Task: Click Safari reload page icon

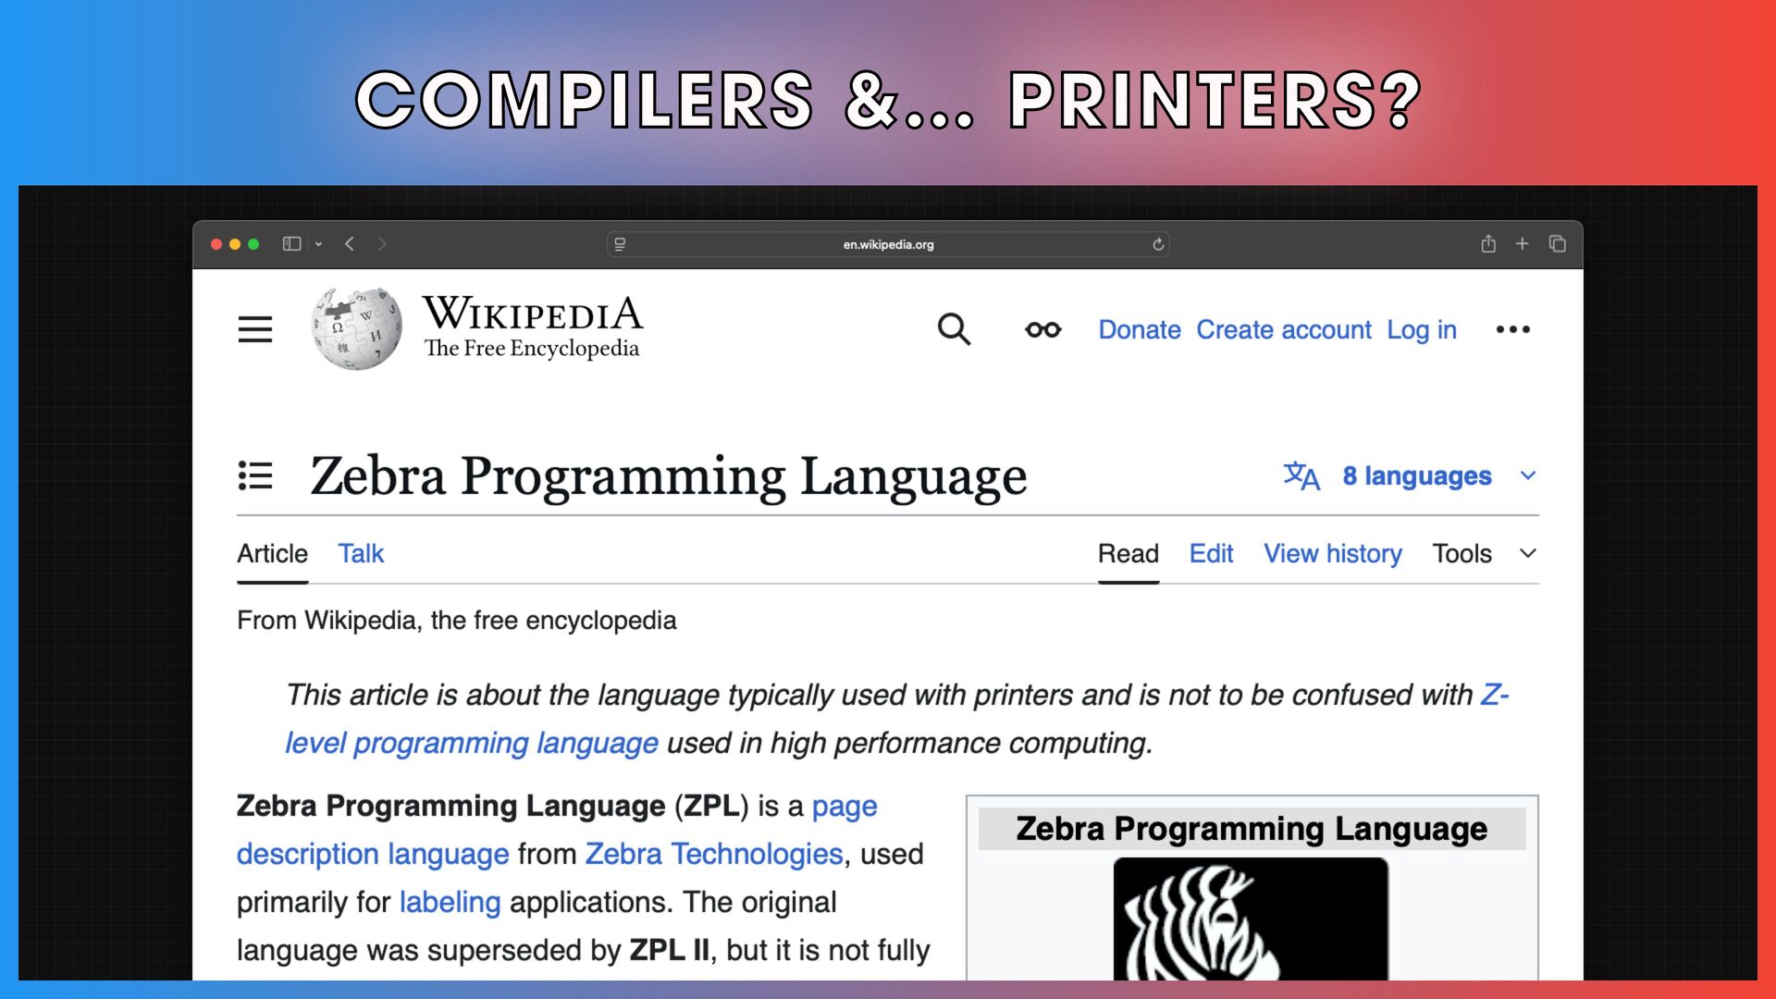Action: click(x=1158, y=244)
